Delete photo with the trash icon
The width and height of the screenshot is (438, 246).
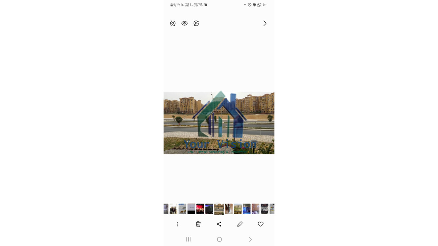pos(198,224)
